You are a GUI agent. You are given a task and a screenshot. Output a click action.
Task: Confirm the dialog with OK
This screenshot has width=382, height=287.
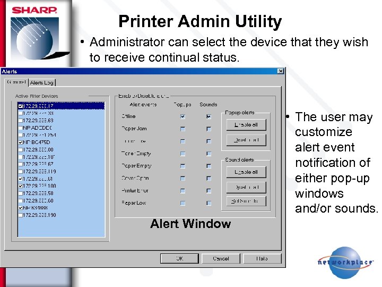(x=179, y=258)
